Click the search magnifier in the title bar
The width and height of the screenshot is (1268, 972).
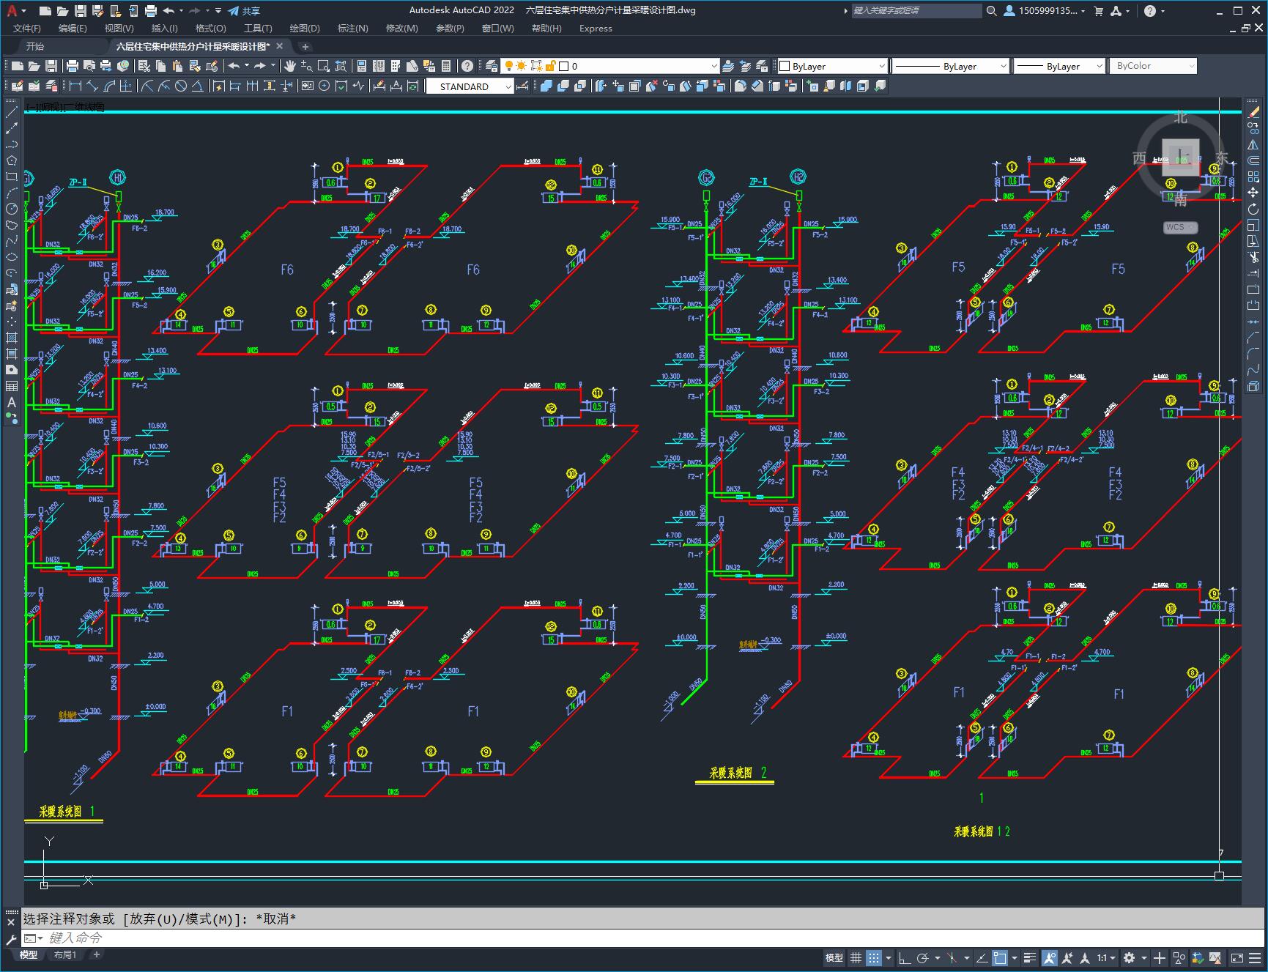click(x=991, y=10)
